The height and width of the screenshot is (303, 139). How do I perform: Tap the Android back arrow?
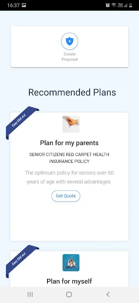click(x=108, y=295)
